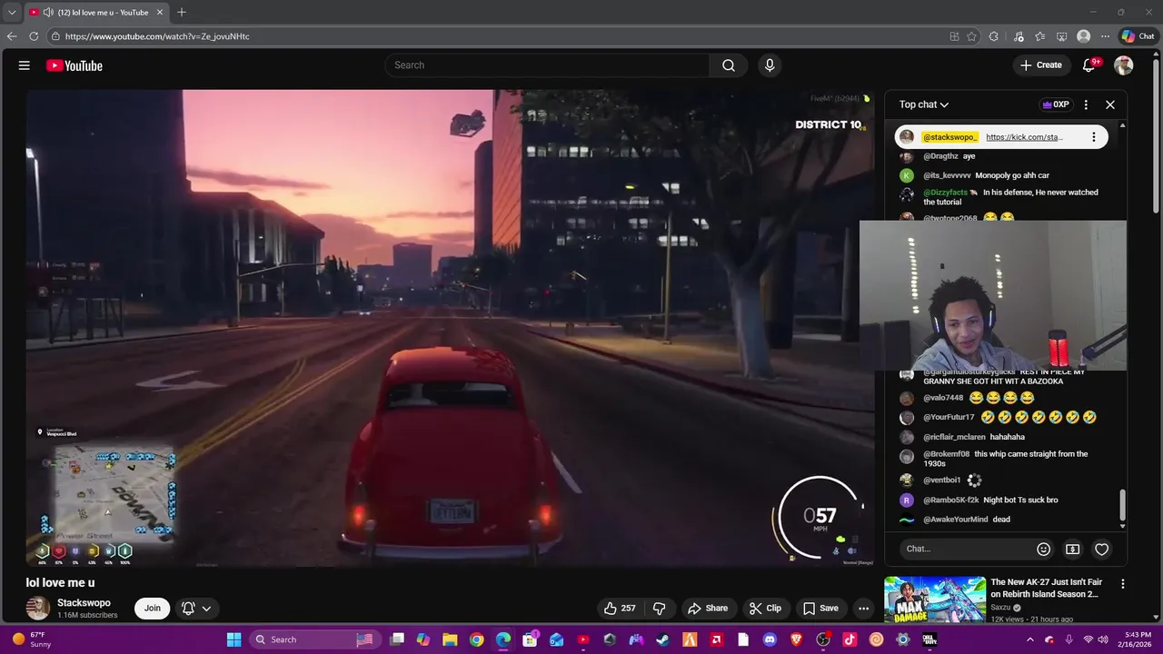The width and height of the screenshot is (1163, 654).
Task: Toggle channel notification bell for Stackswopo
Action: pyautogui.click(x=188, y=609)
